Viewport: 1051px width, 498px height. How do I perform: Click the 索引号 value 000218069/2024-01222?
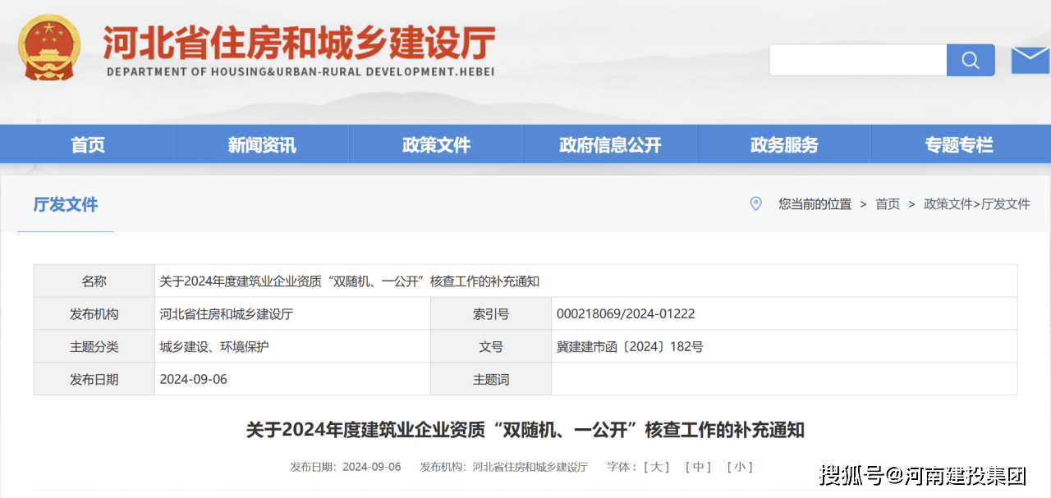pos(626,314)
